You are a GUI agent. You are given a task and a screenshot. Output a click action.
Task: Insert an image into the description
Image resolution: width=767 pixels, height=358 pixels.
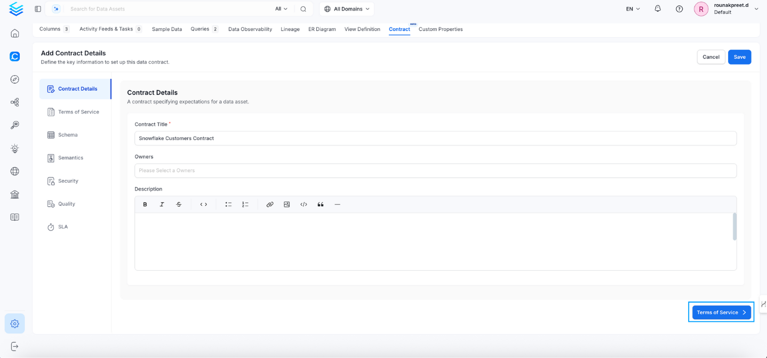(x=287, y=204)
